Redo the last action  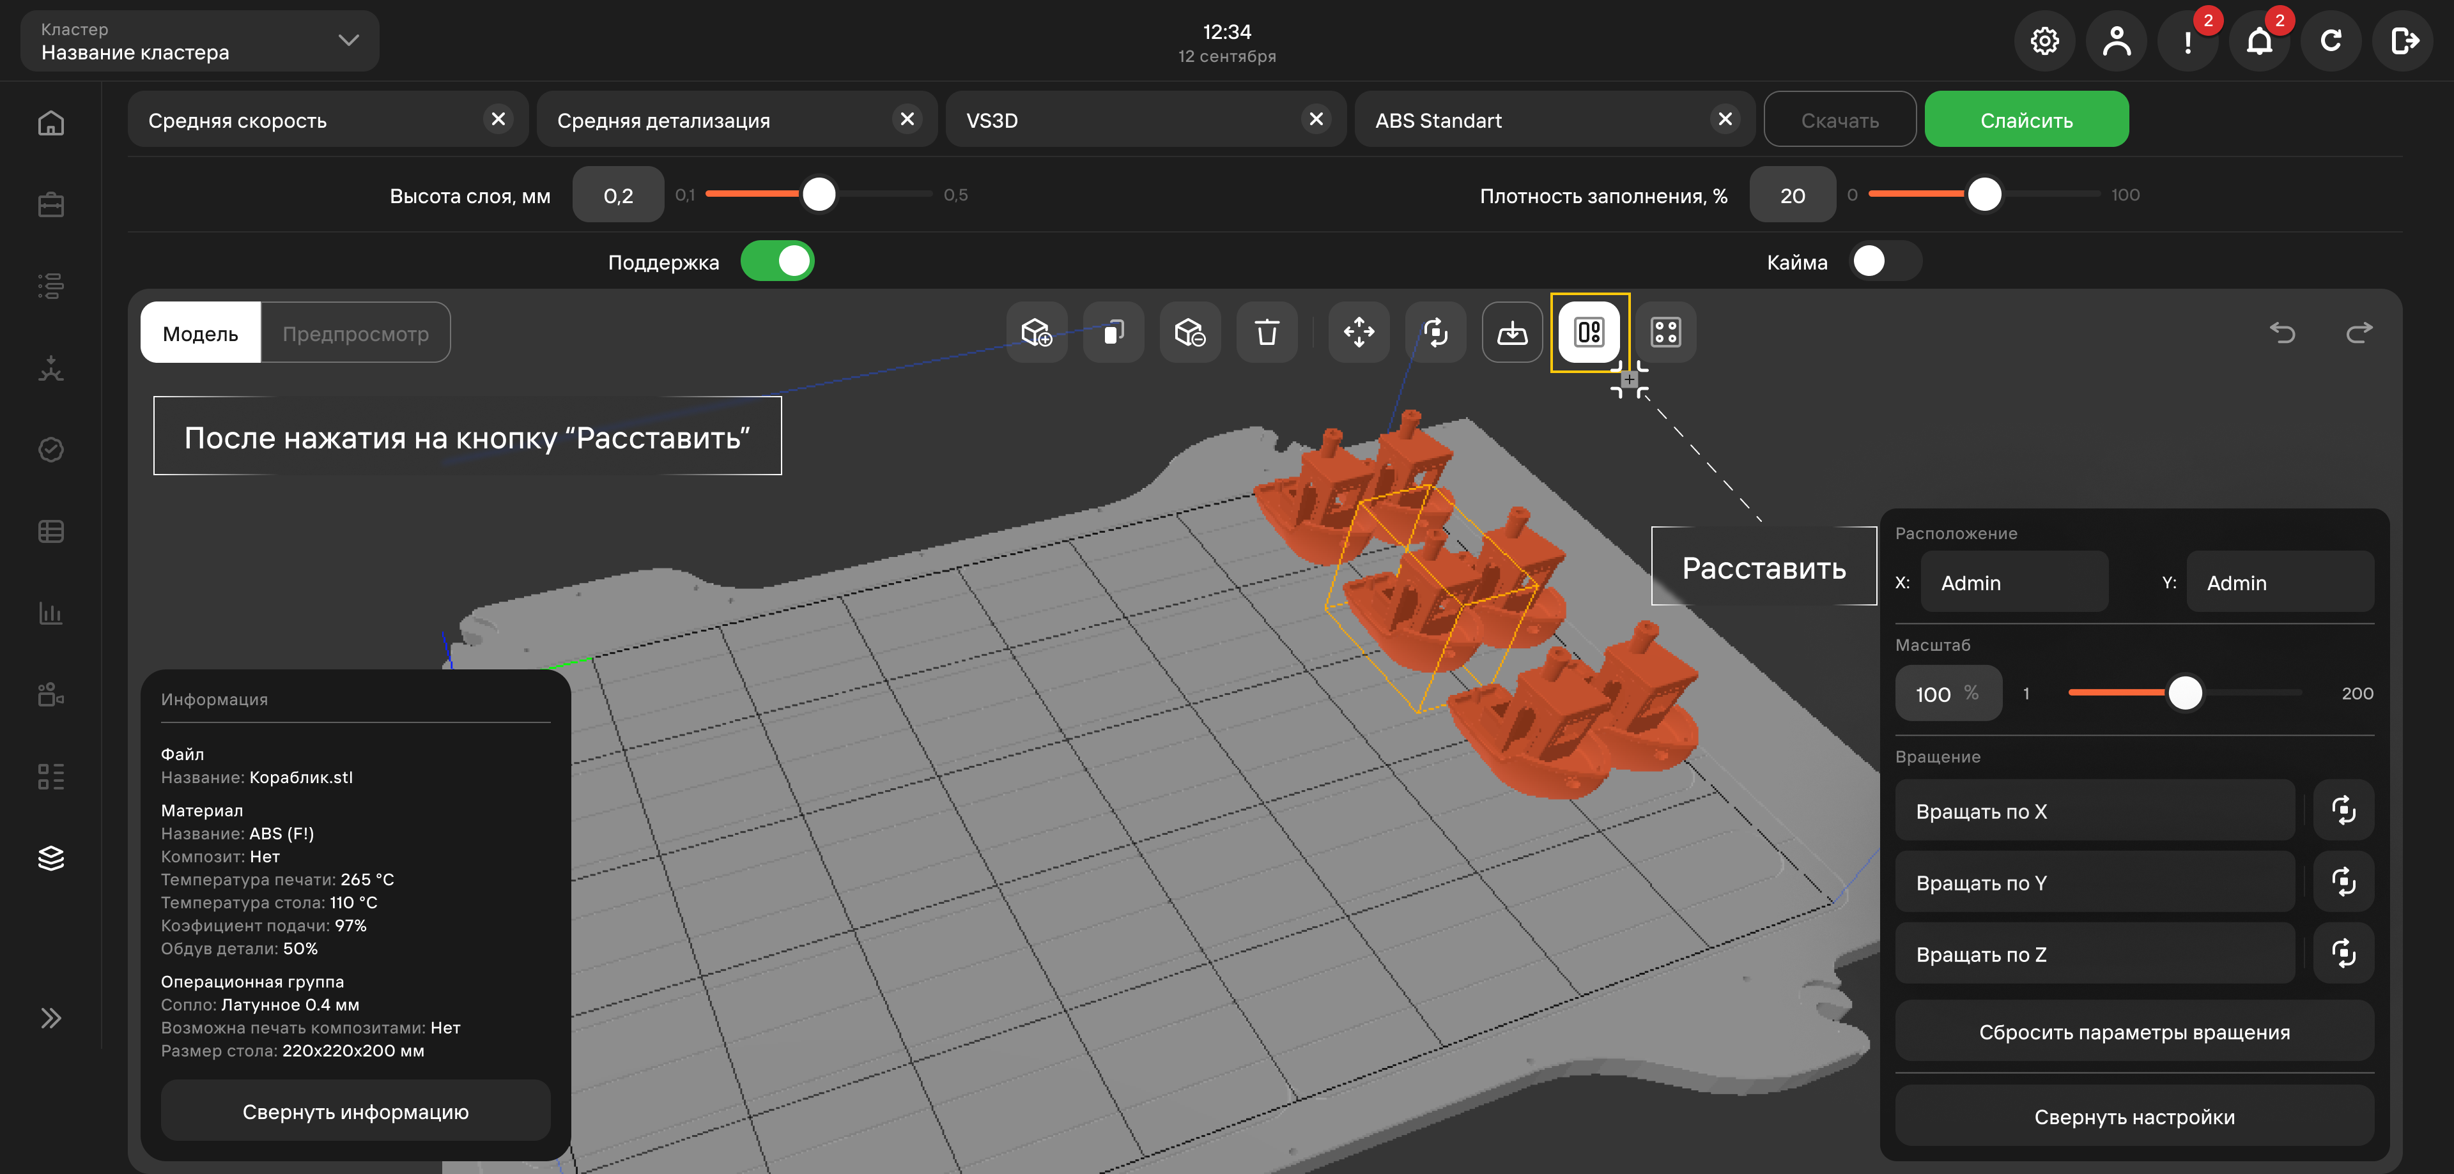(x=2359, y=332)
